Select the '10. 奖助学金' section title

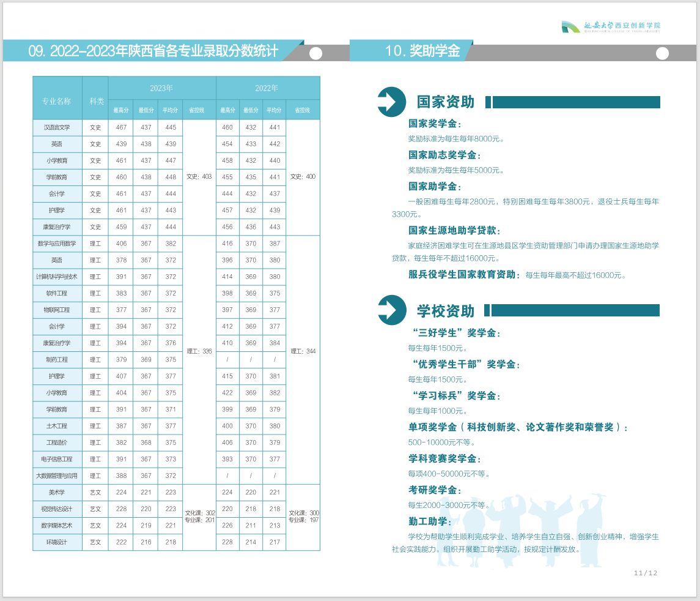coord(422,51)
